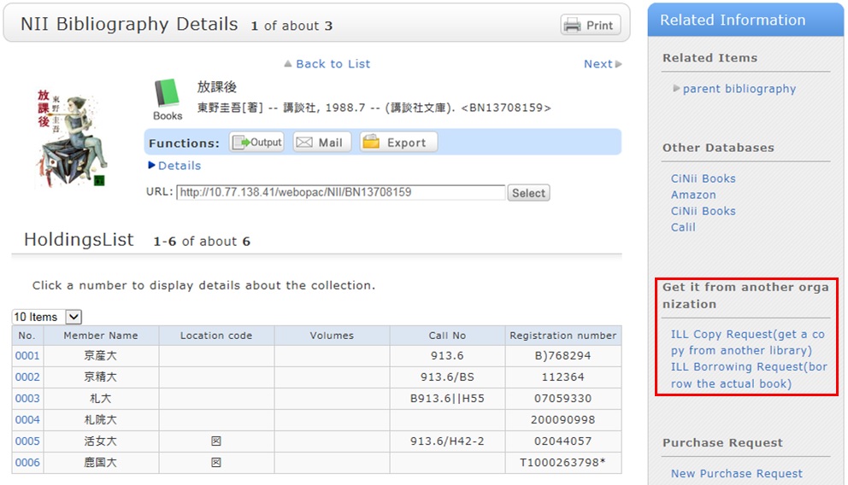Viewport: 848px width, 485px height.
Task: Open holding number 0005
Action: [27, 441]
